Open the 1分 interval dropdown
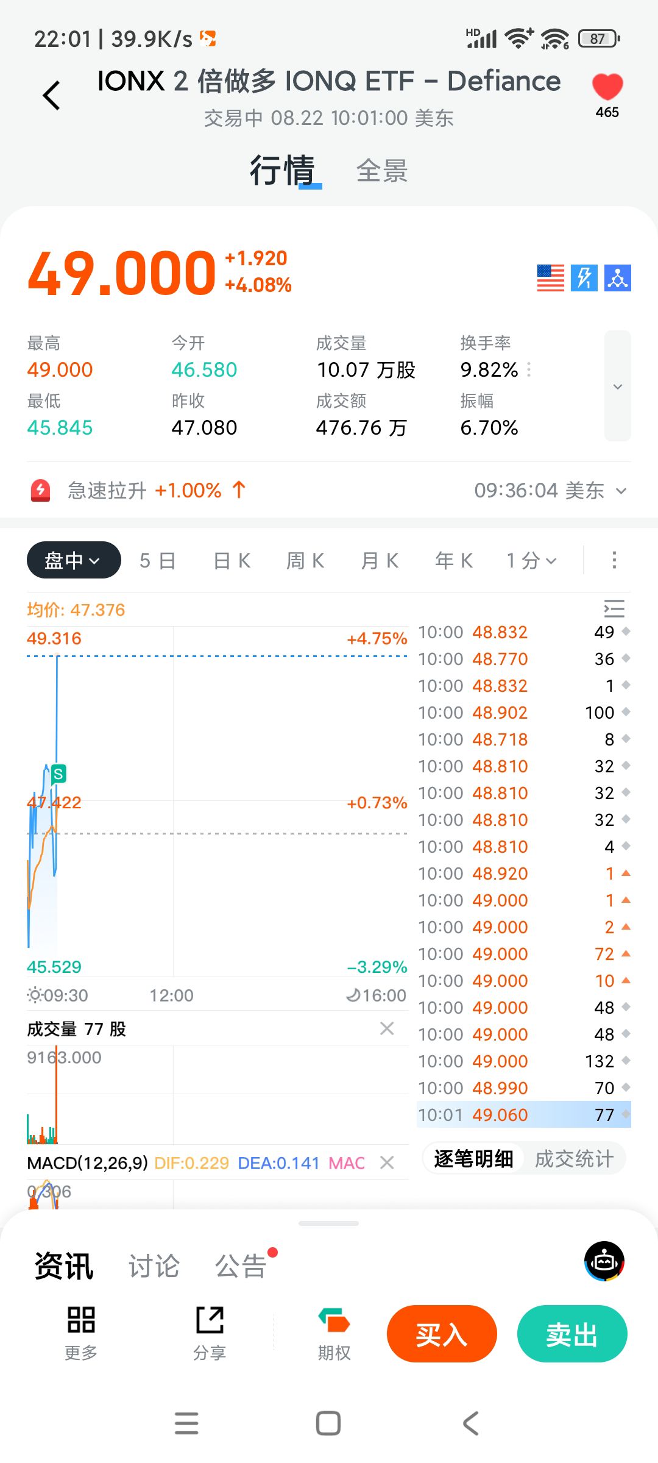This screenshot has width=658, height=1463. (531, 560)
